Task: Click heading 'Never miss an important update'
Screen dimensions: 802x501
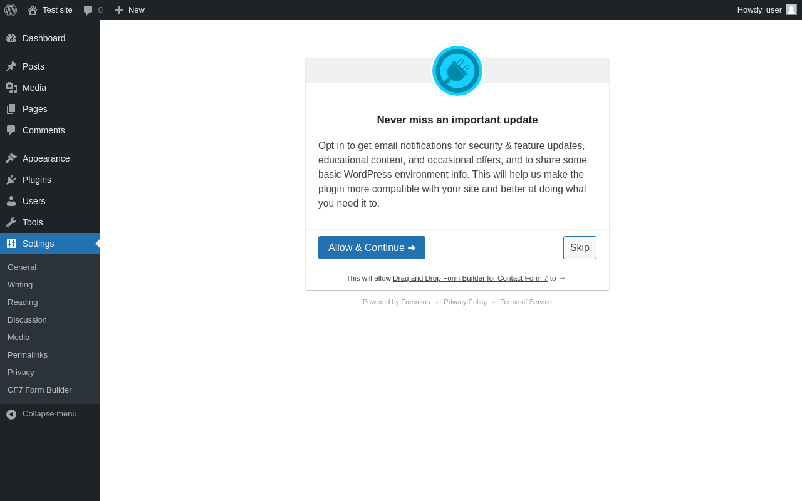Action: 457,120
